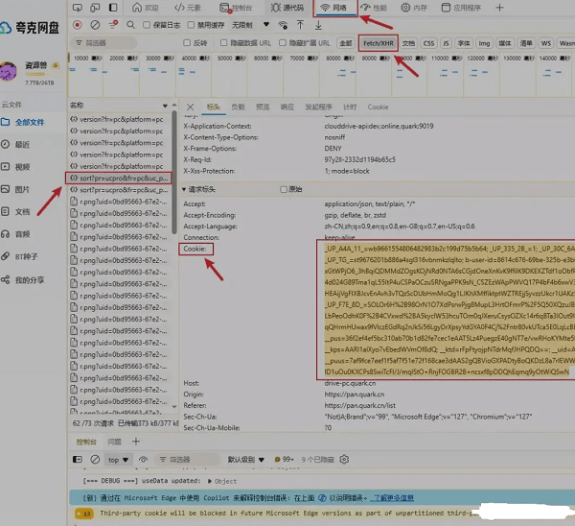Screen dimensions: 575x526
Task: Toggle the DevTools dock sidebar icon
Action: 113,8
